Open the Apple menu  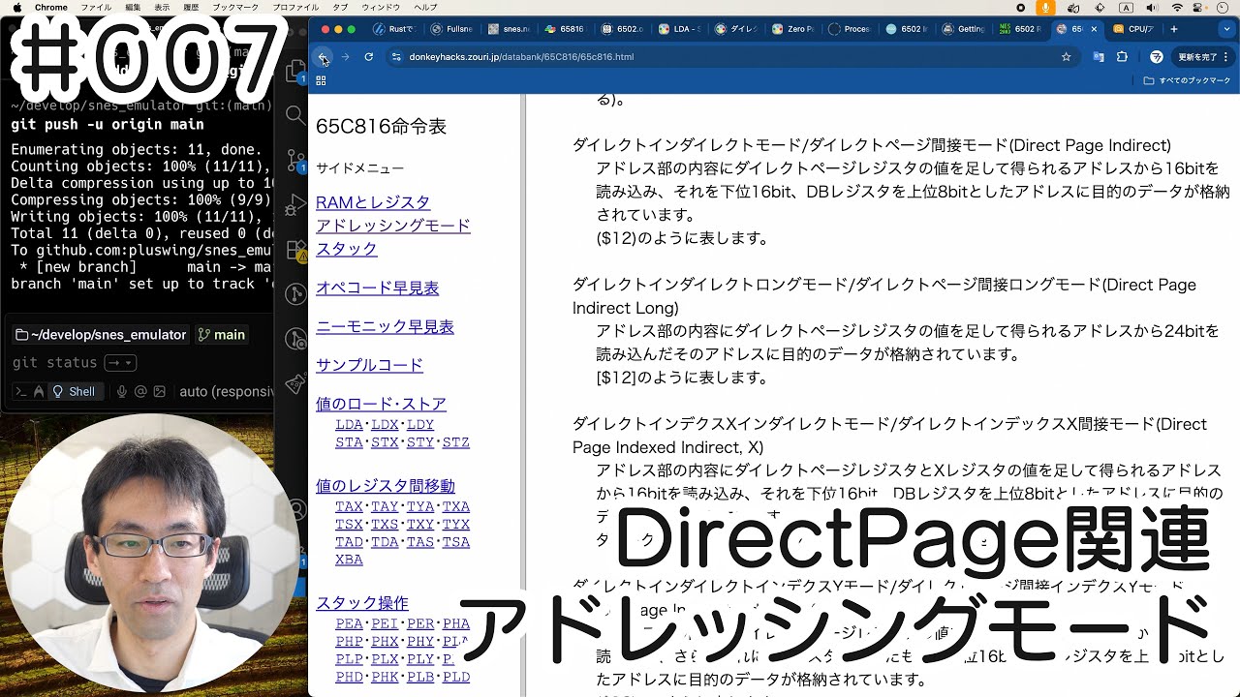[15, 7]
